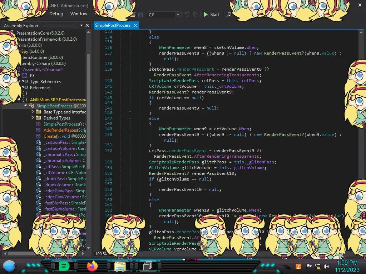This screenshot has height=274, width=366.
Task: Click scroll-left arrow under Assembly Explorer
Action: click(x=5, y=253)
